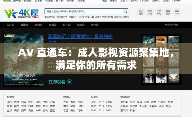The height and width of the screenshot is (117, 192).
Task: Open recommended star 张雪迎
Action: 162,102
